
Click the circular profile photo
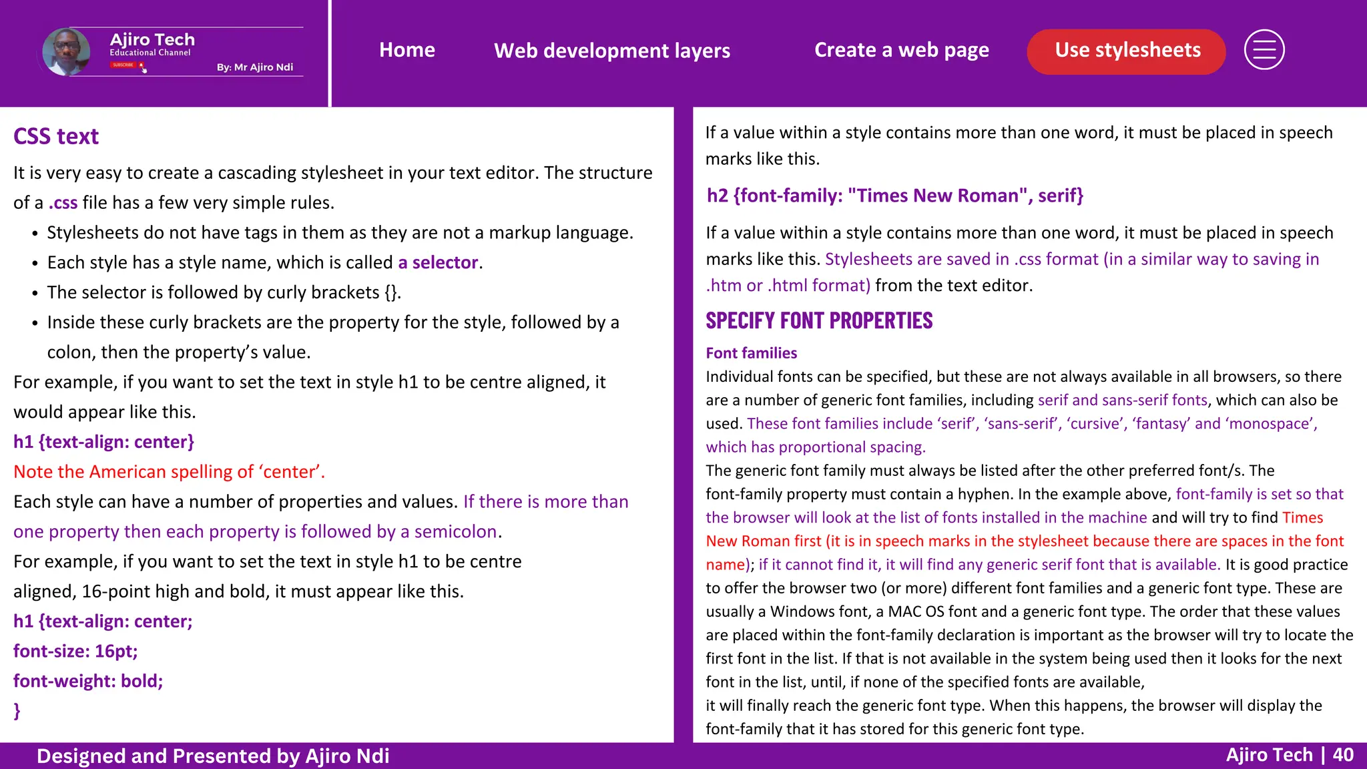point(66,51)
